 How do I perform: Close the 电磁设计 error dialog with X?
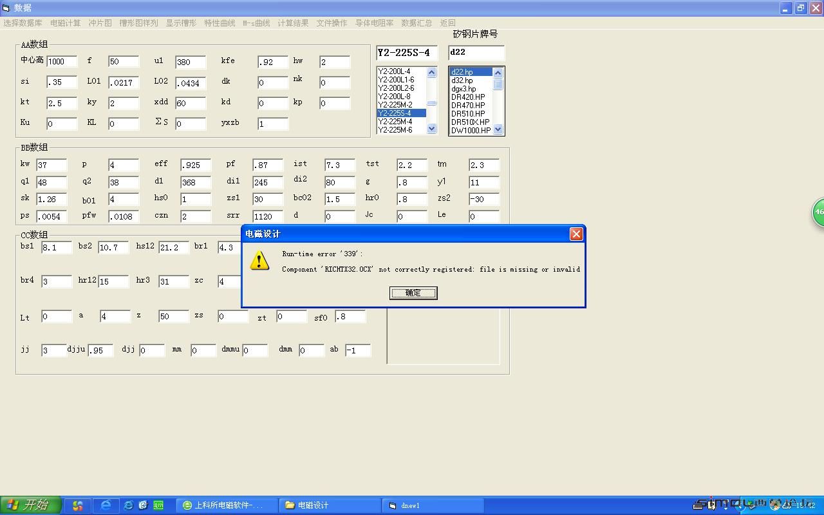coord(576,234)
